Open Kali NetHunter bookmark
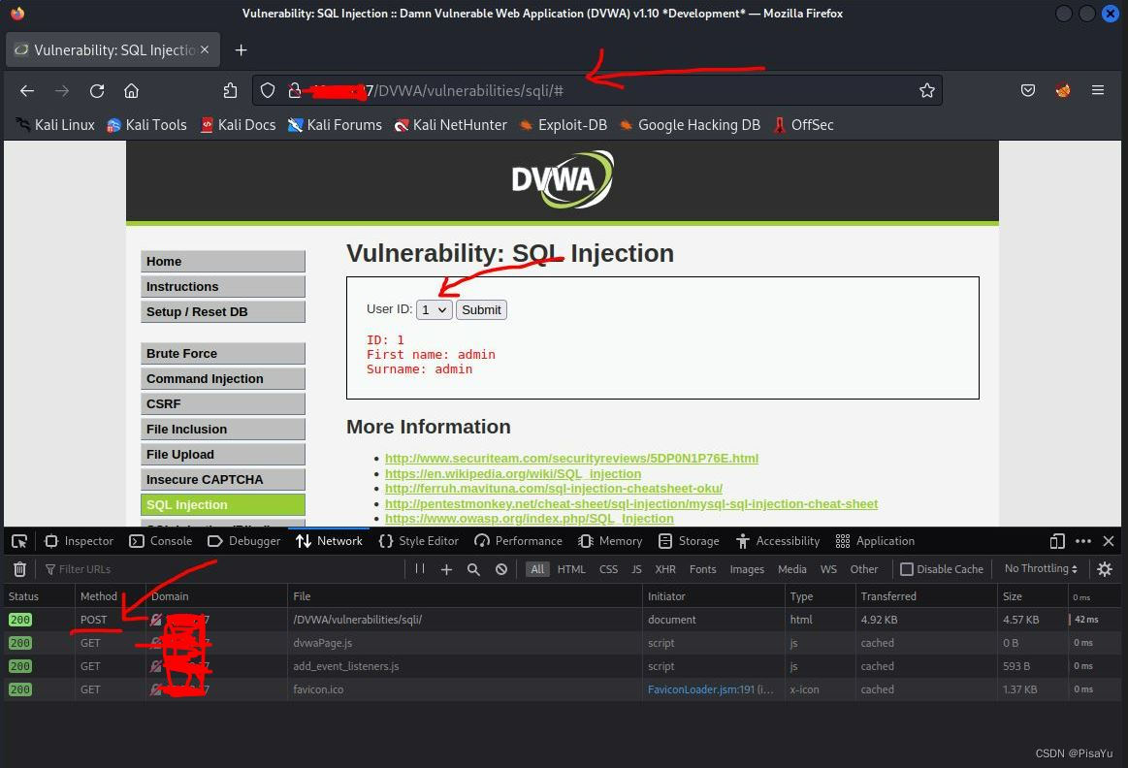Image resolution: width=1128 pixels, height=768 pixels. click(451, 125)
